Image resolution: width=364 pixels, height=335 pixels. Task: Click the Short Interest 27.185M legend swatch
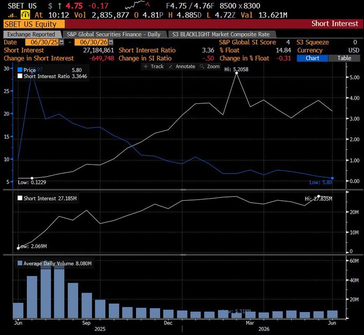[20, 198]
